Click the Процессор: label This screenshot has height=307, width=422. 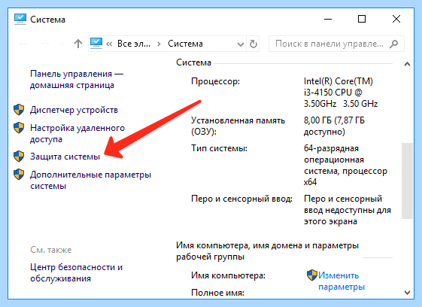[216, 81]
